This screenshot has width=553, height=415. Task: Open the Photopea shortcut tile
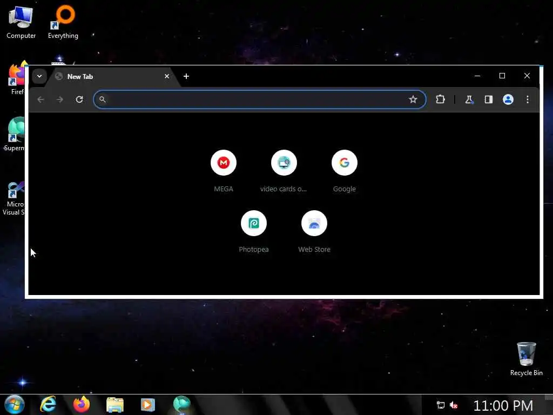254,231
